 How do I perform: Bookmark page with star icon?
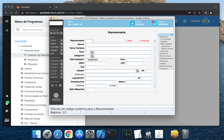pyautogui.click(x=199, y=13)
